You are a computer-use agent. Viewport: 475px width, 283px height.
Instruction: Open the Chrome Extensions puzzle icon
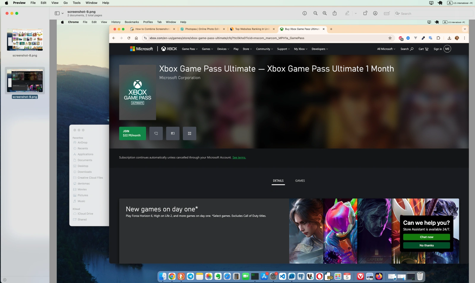(438, 38)
